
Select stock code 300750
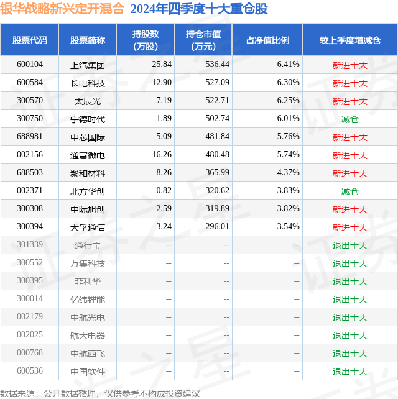pyautogui.click(x=30, y=119)
